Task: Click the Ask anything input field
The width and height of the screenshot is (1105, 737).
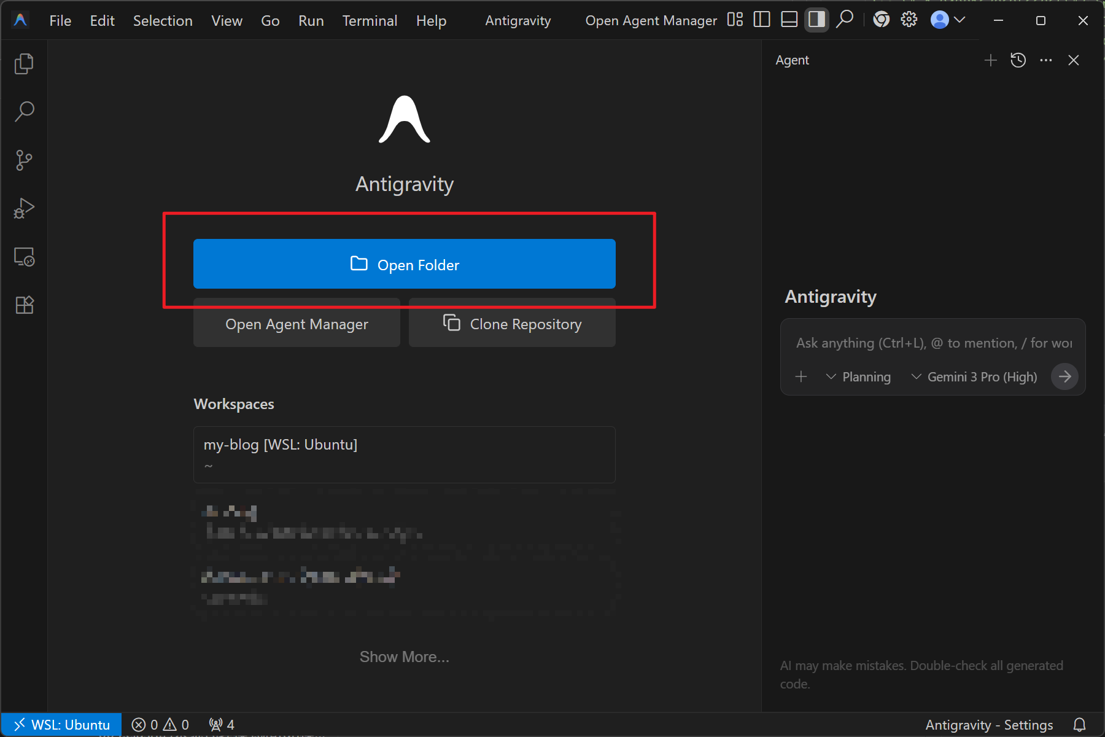Action: point(932,343)
